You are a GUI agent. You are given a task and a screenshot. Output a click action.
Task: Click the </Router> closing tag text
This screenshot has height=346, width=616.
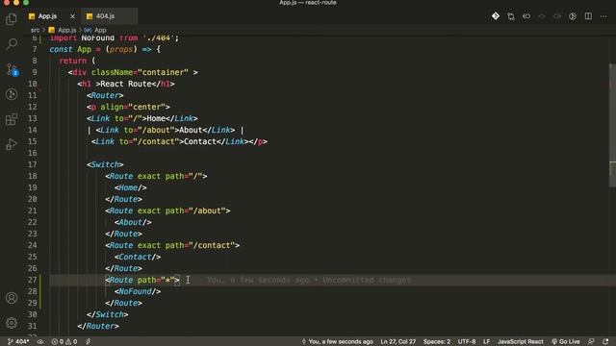[x=98, y=327]
